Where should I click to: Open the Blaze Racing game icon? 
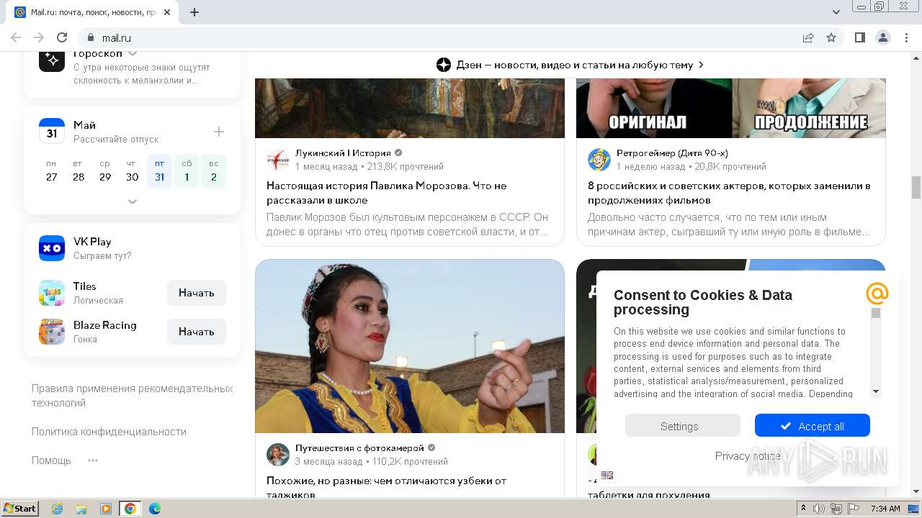(52, 332)
